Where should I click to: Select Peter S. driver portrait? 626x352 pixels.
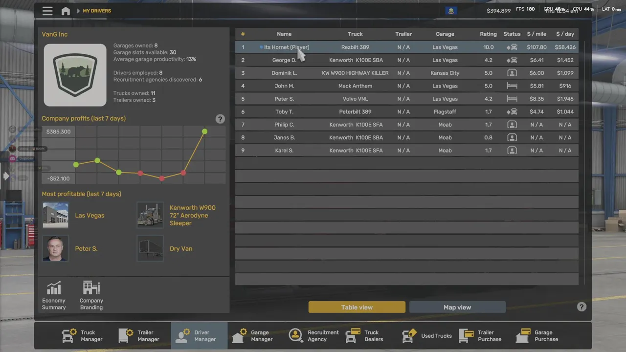tap(55, 248)
